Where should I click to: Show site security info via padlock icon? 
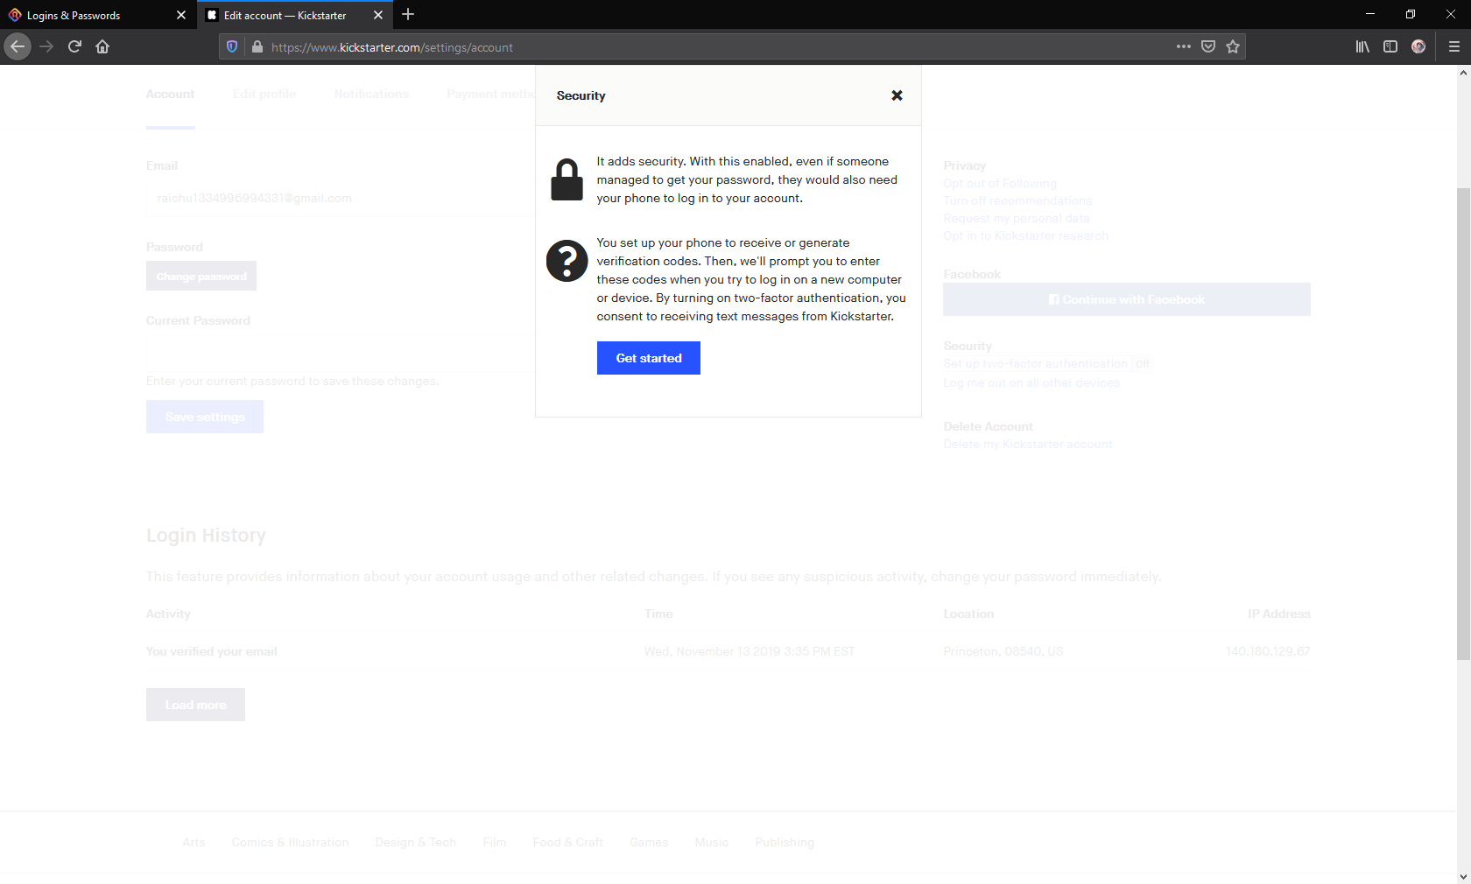point(257,47)
